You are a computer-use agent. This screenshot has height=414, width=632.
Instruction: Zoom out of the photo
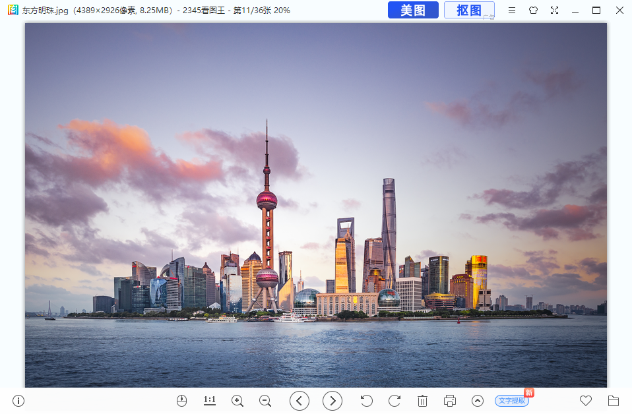265,401
